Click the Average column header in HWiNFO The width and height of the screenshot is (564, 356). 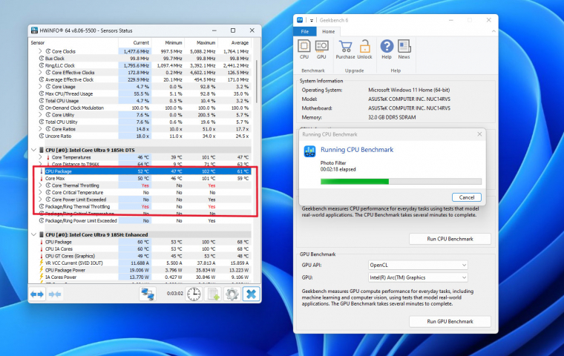[x=235, y=42]
